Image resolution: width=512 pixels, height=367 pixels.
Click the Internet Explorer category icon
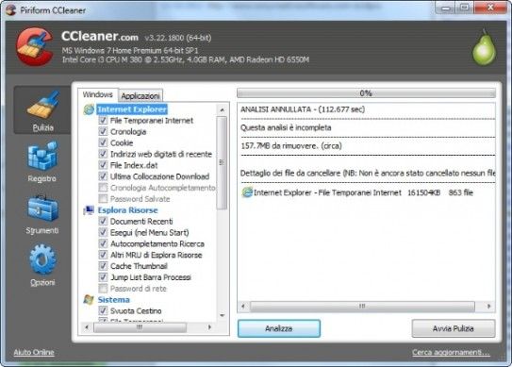click(x=89, y=109)
